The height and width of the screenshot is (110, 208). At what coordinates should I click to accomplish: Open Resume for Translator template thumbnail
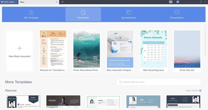(53, 49)
